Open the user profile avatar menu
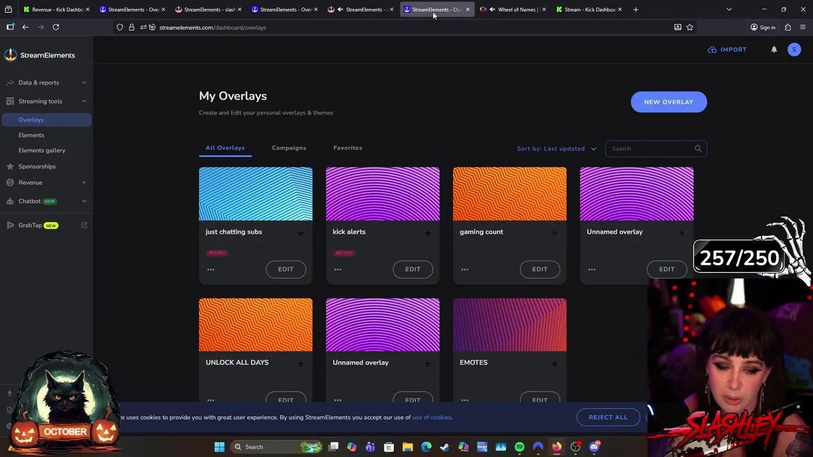 (794, 50)
